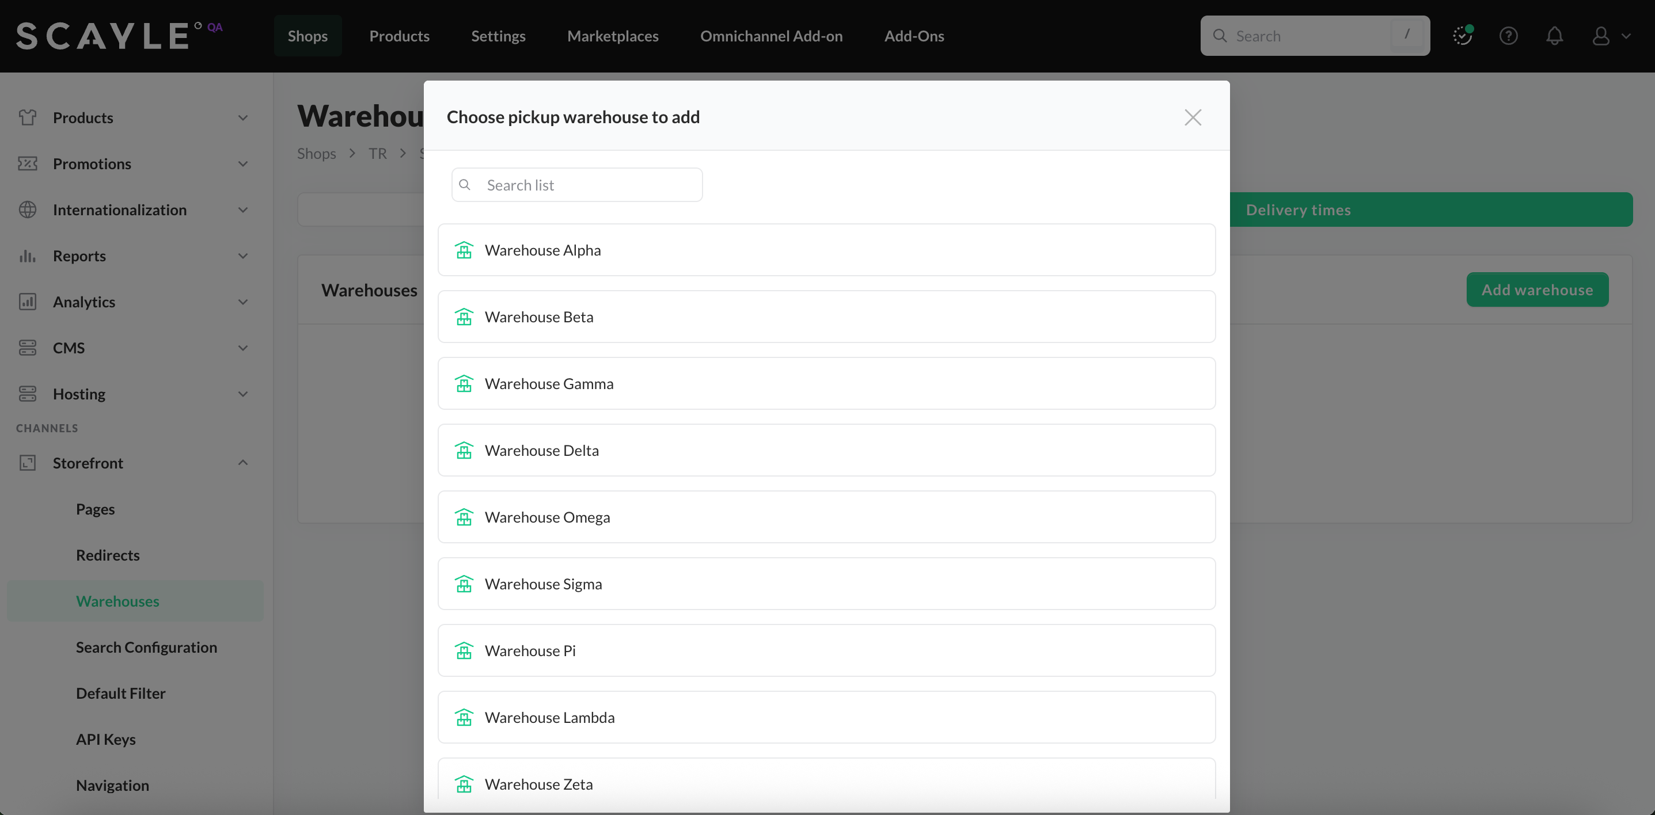Open the Marketplaces top menu
Image resolution: width=1655 pixels, height=815 pixels.
[x=612, y=36]
